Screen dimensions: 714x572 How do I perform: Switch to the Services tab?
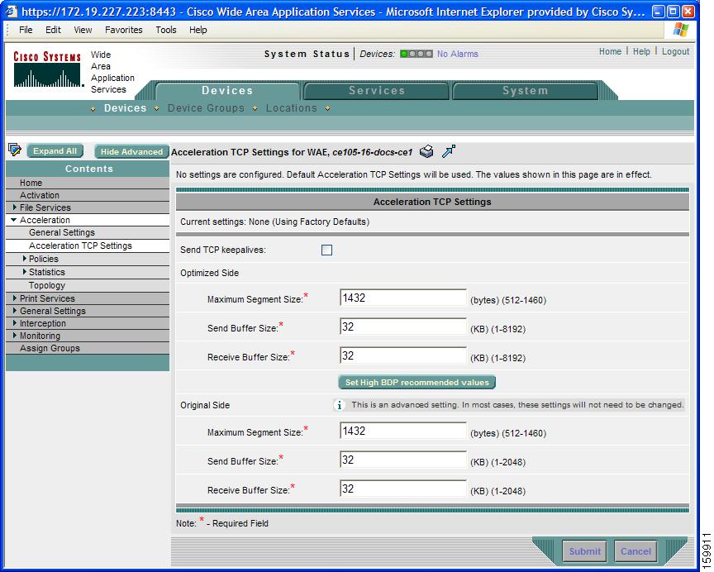click(x=377, y=91)
